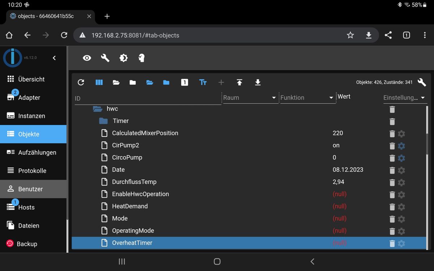Viewport: 434px width, 271px height.
Task: Open the Einstellung filter dropdown
Action: 404,98
